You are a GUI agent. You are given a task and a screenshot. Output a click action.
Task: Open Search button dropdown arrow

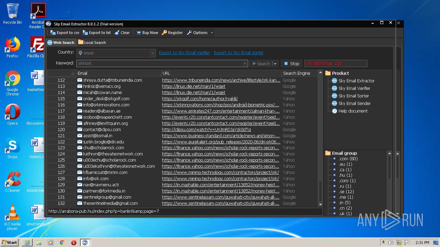(x=275, y=63)
